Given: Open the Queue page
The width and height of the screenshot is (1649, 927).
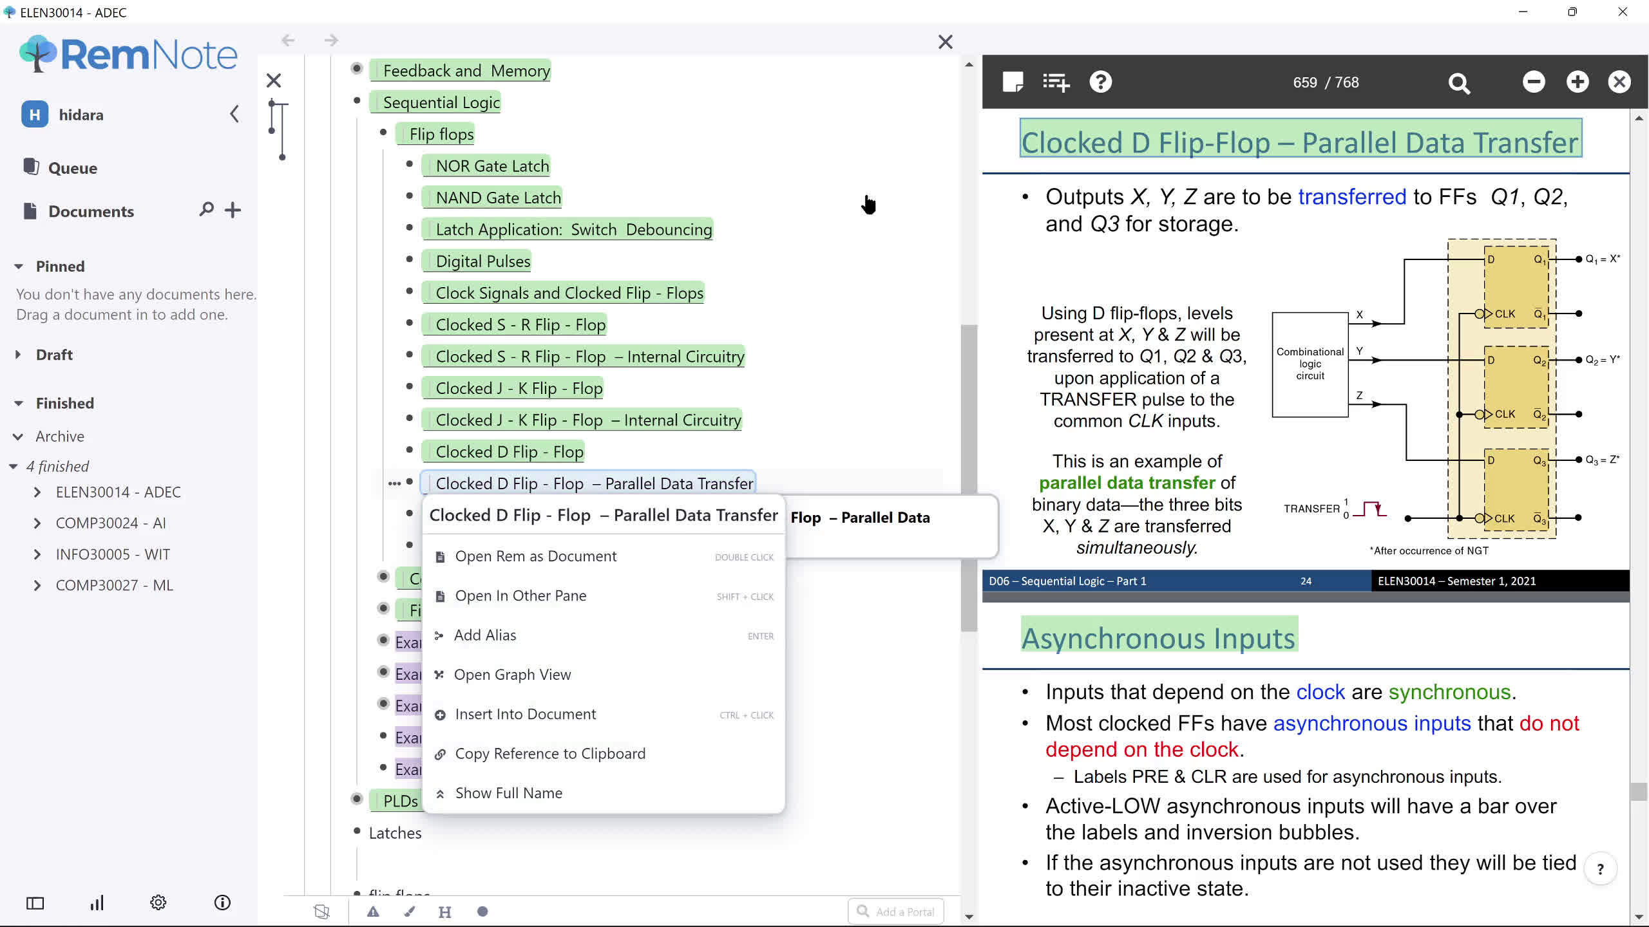Looking at the screenshot, I should pos(72,168).
